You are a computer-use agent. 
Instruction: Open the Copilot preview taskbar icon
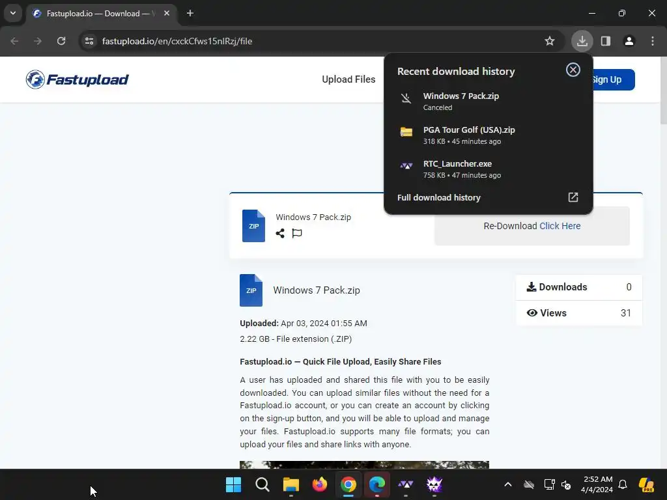pyautogui.click(x=647, y=484)
